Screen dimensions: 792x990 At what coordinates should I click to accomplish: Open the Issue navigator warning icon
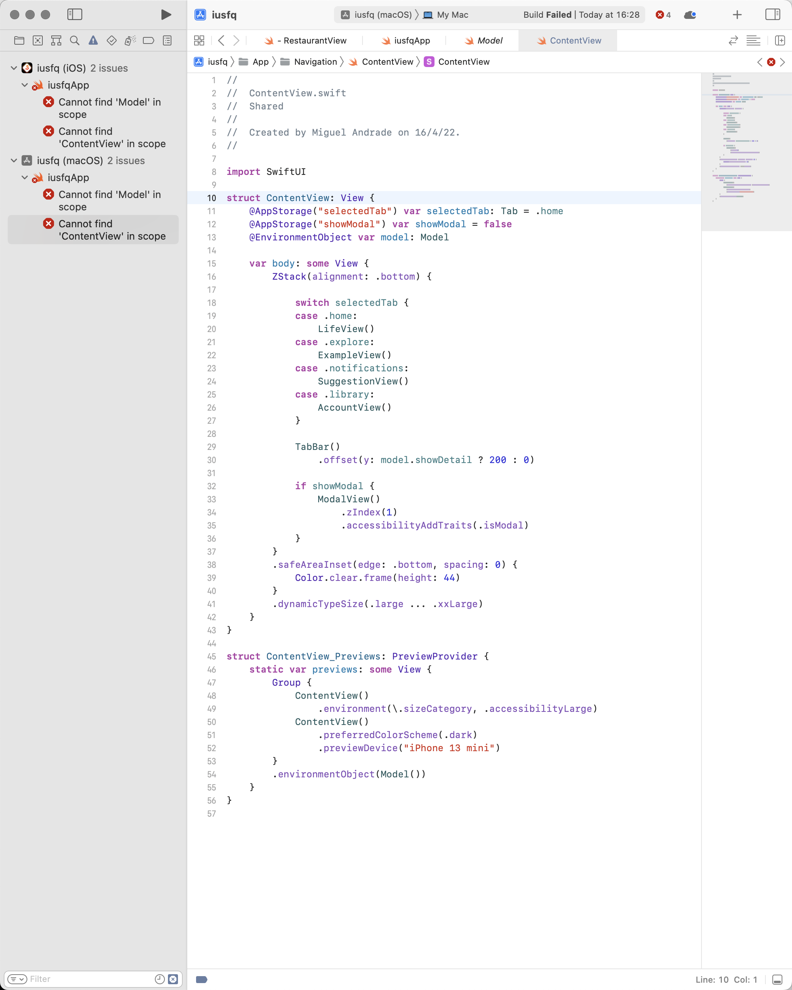(x=93, y=40)
